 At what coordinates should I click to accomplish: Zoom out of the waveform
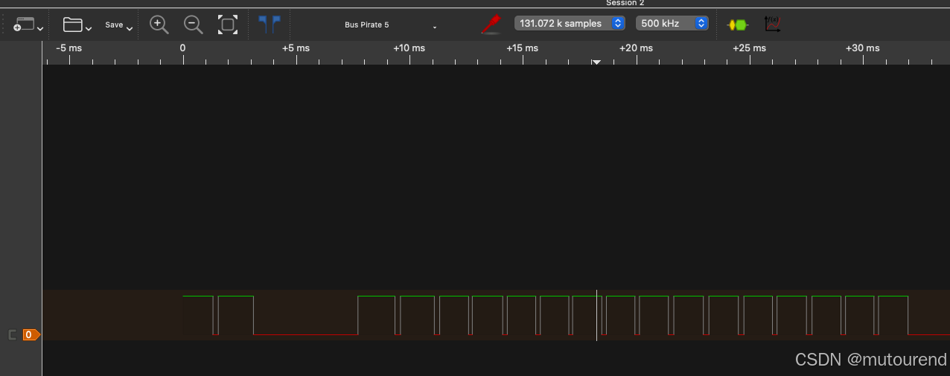pos(194,25)
